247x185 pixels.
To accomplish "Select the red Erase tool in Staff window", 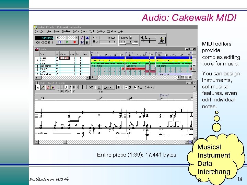I will point(48,87).
